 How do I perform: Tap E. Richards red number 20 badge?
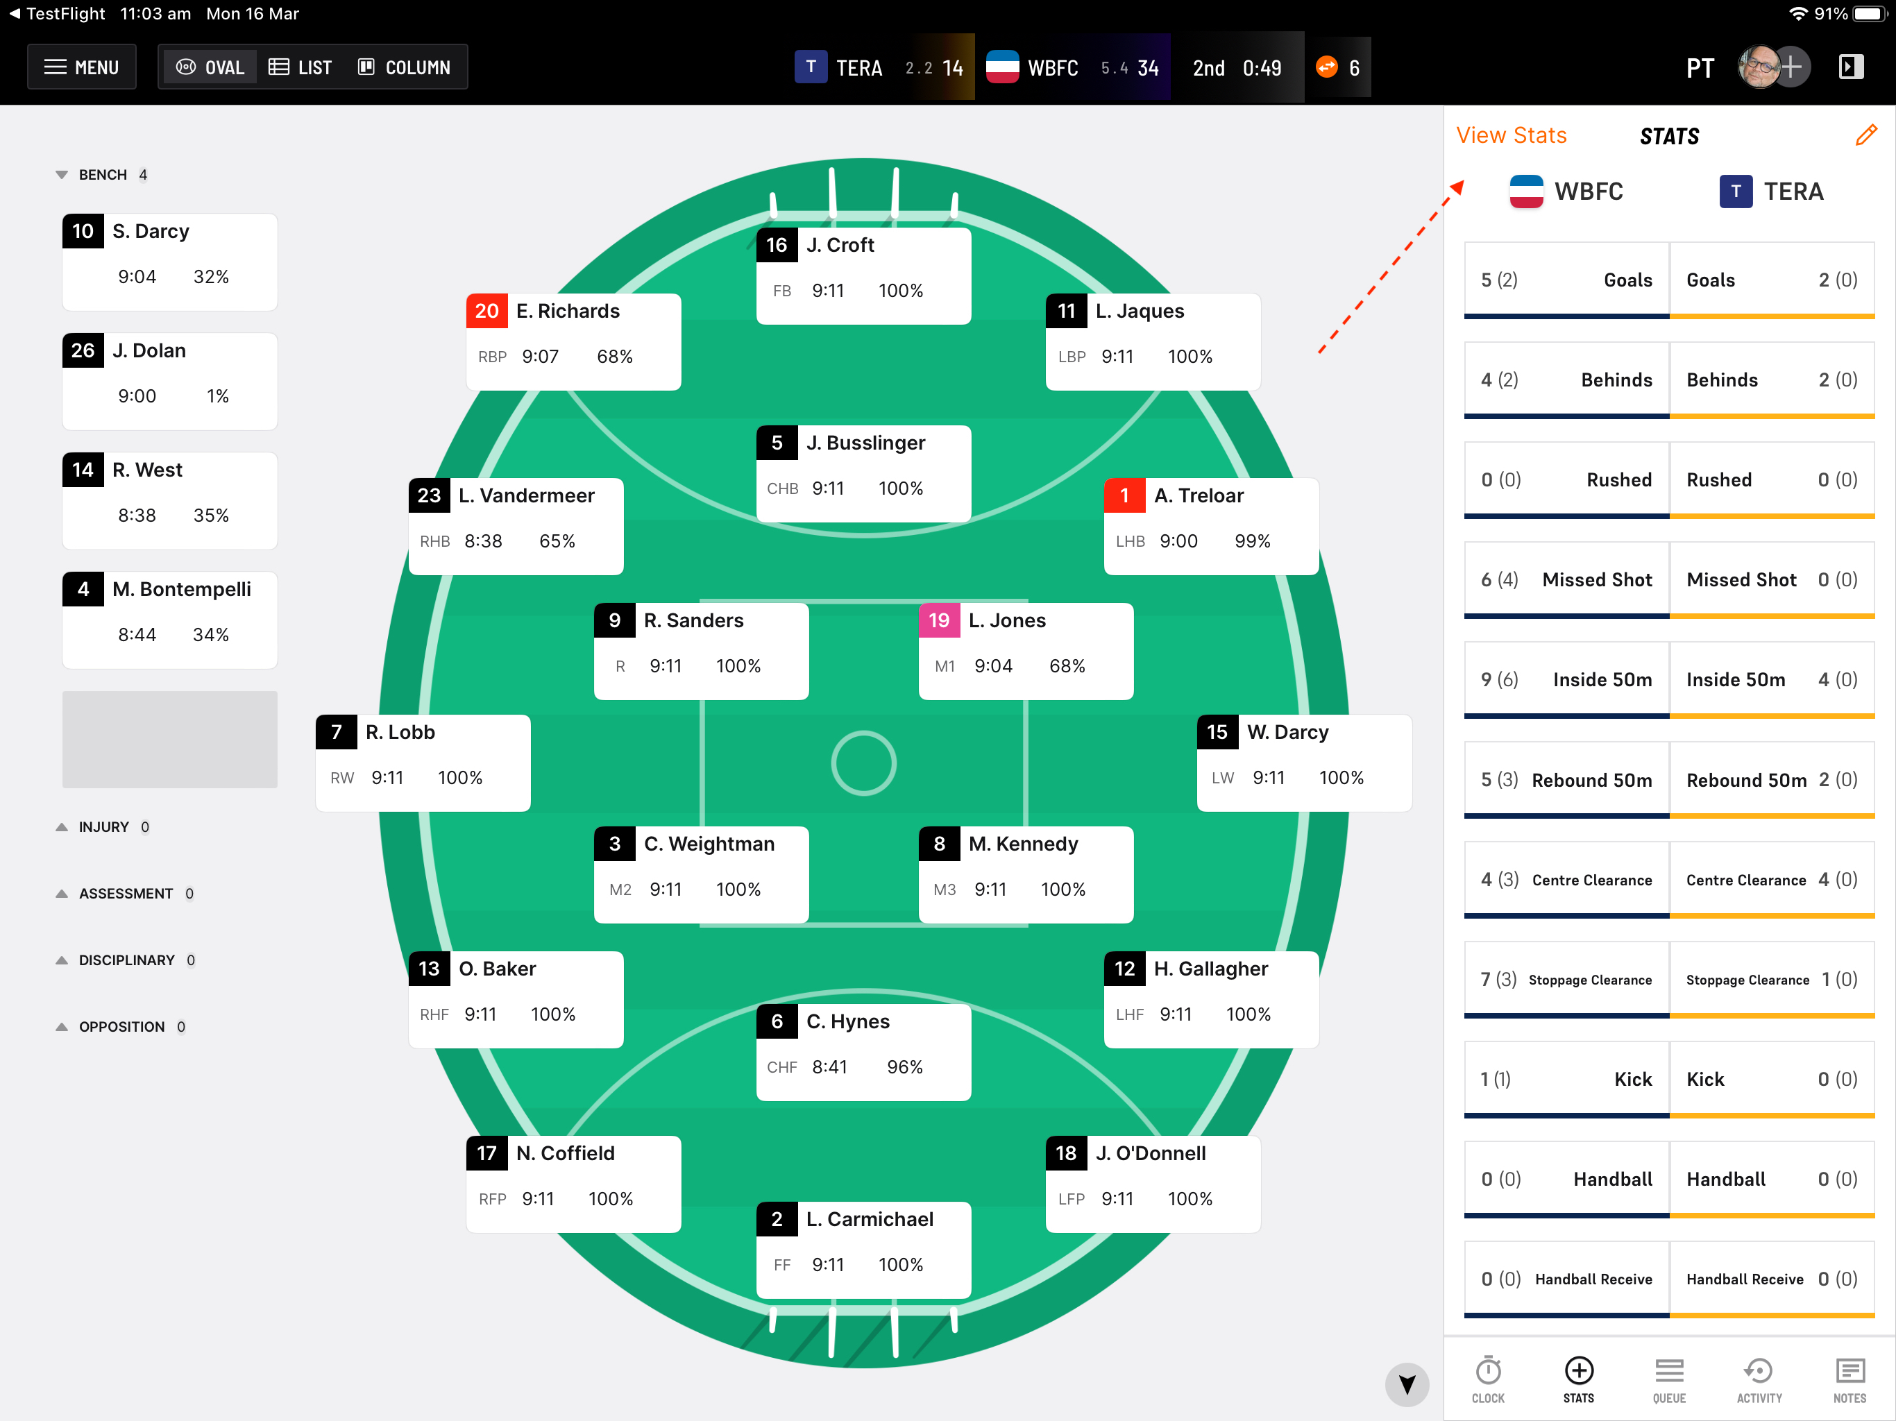point(486,311)
